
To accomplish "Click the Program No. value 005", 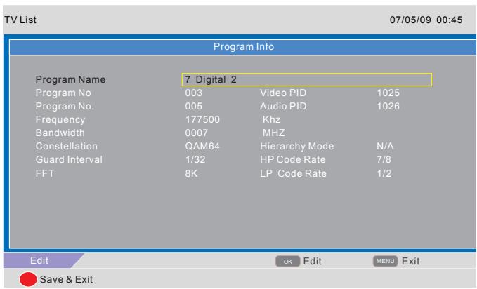I will 193,107.
